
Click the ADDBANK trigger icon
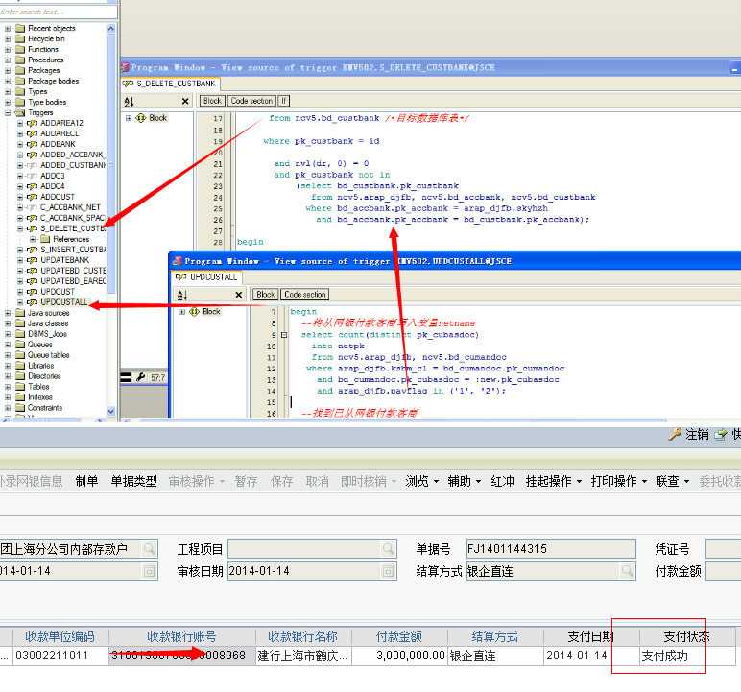pos(32,144)
